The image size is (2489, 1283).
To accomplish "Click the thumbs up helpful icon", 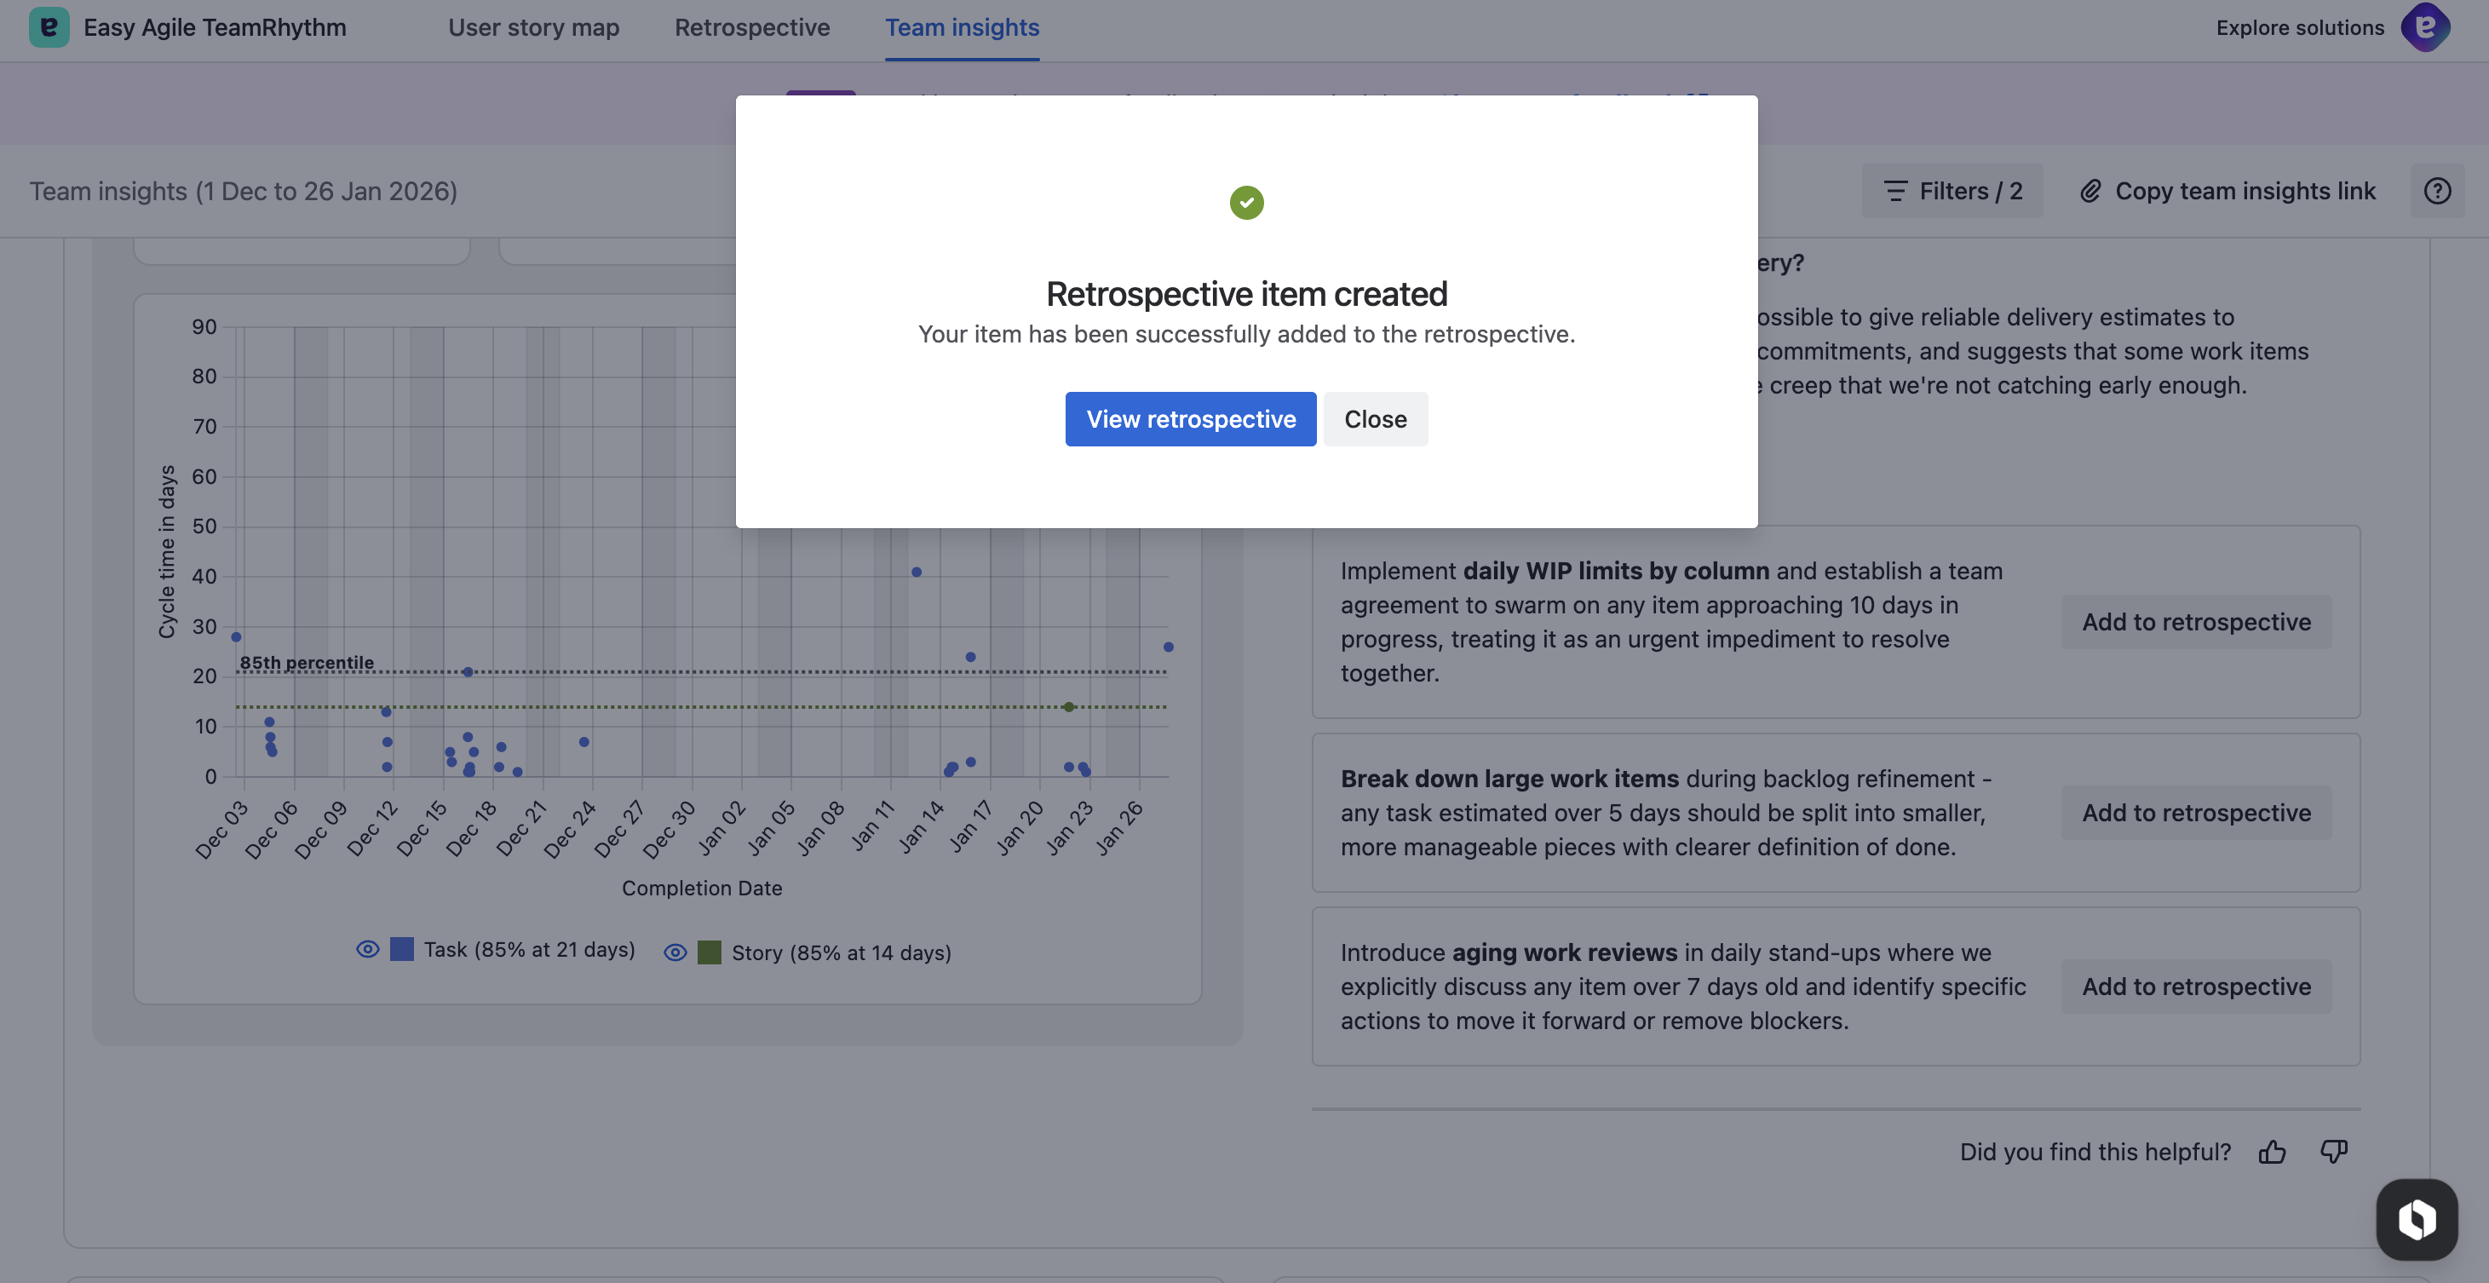I will click(x=2272, y=1152).
